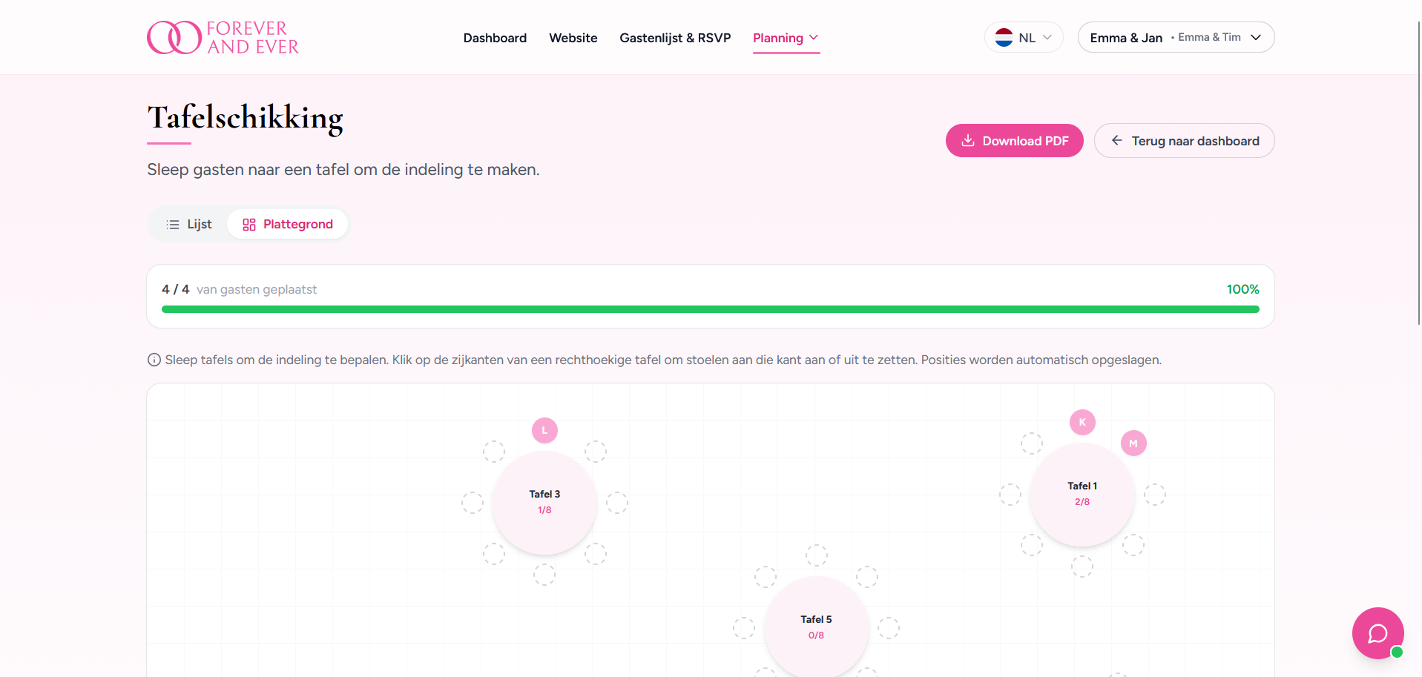Select the round Tafel 3 table
This screenshot has height=677, width=1422.
544,502
